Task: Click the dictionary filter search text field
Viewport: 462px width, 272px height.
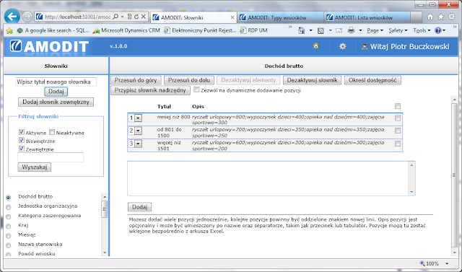Action: pyautogui.click(x=51, y=157)
